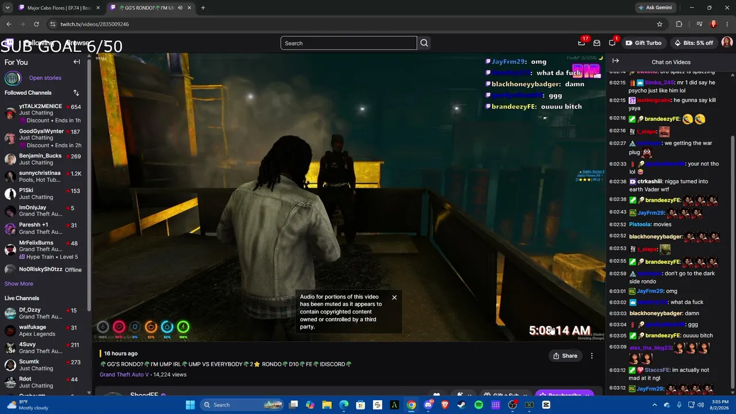Open the tab search dropdown

point(7,7)
